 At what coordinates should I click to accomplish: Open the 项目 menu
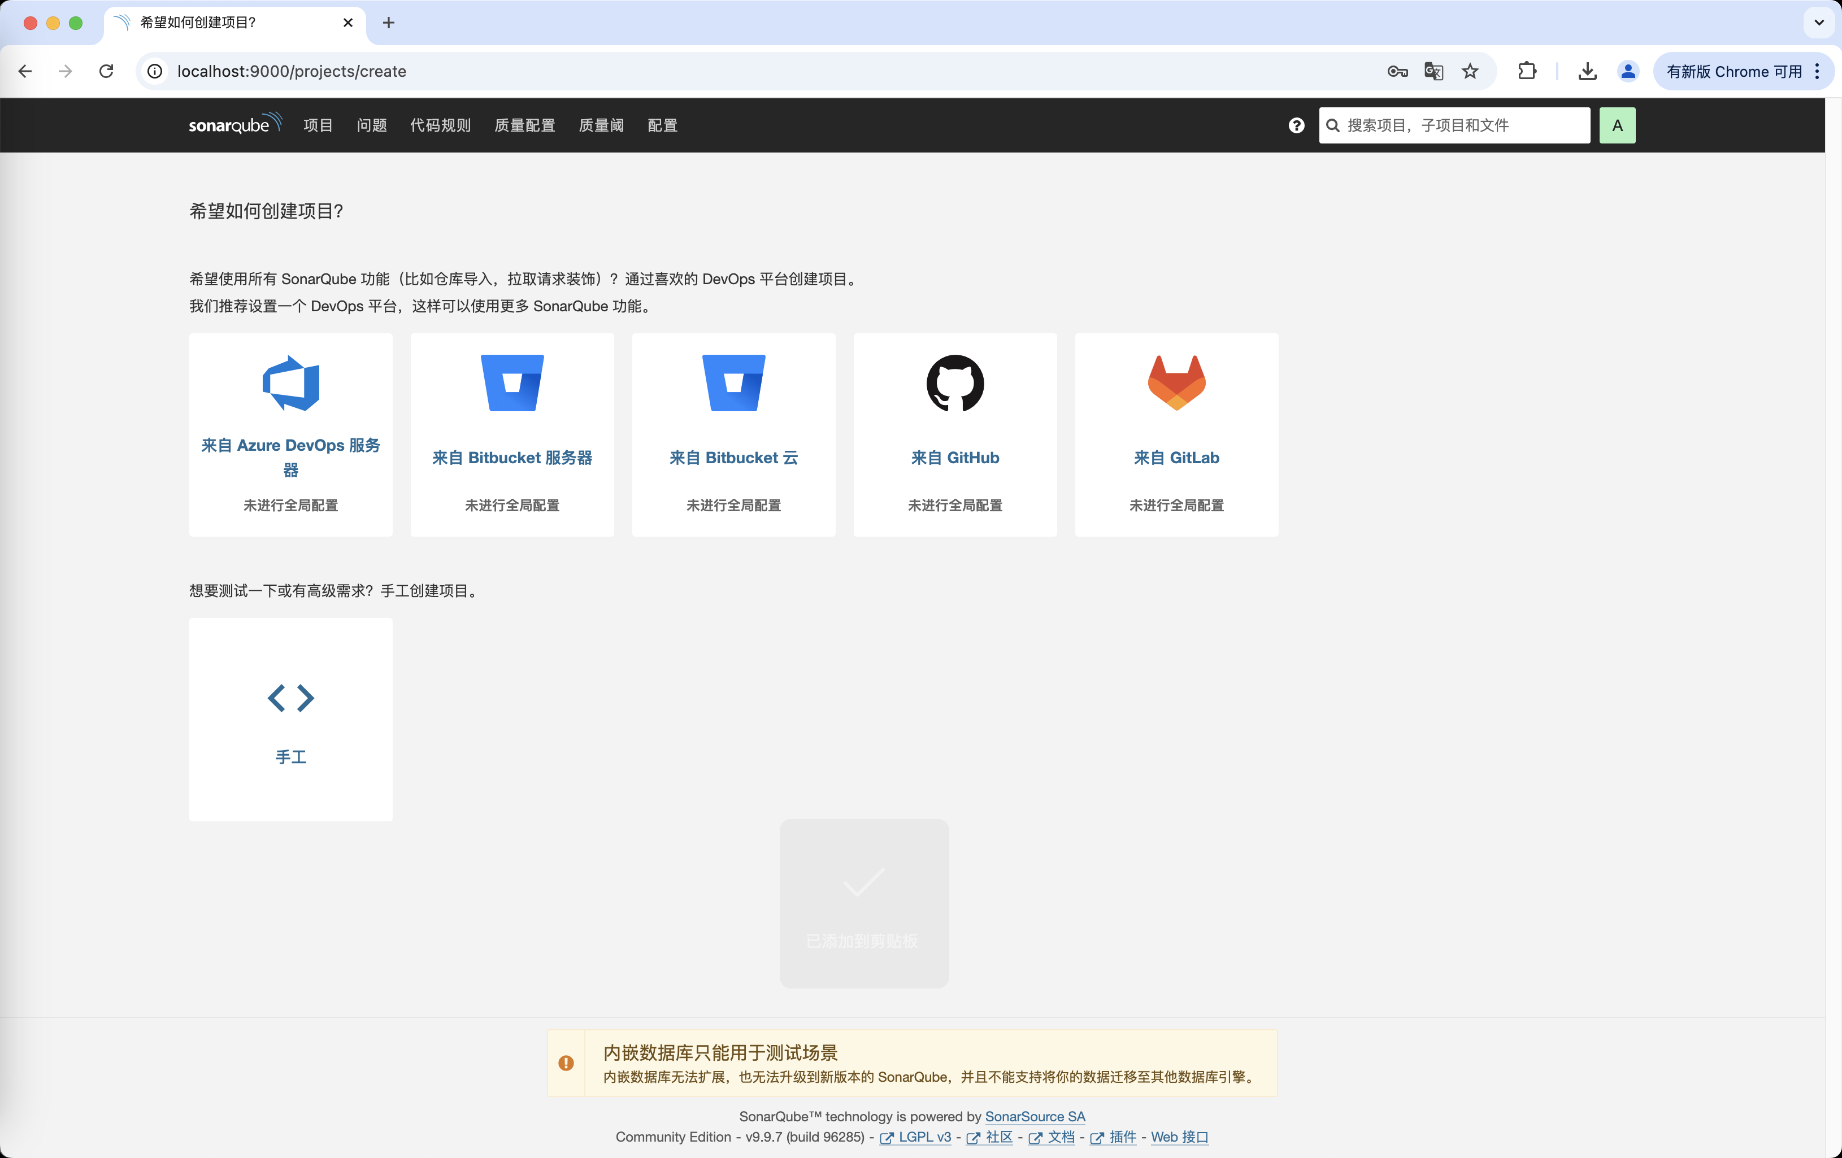pos(318,125)
